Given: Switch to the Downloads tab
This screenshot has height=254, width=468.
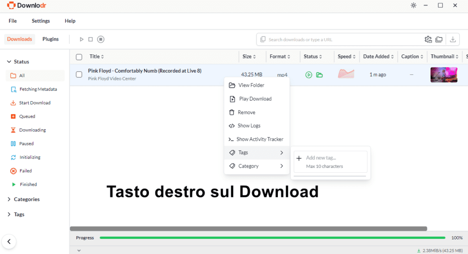Looking at the screenshot, I should (x=19, y=39).
